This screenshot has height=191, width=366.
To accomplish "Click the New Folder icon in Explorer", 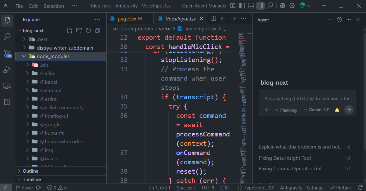I will (x=79, y=31).
